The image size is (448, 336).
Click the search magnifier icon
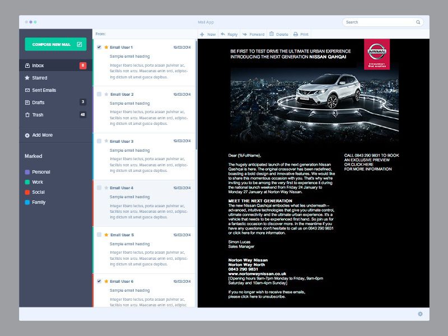[418, 22]
